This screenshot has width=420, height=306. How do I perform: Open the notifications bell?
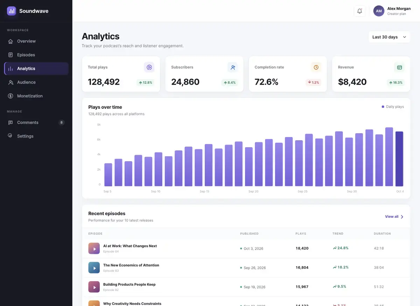click(359, 11)
